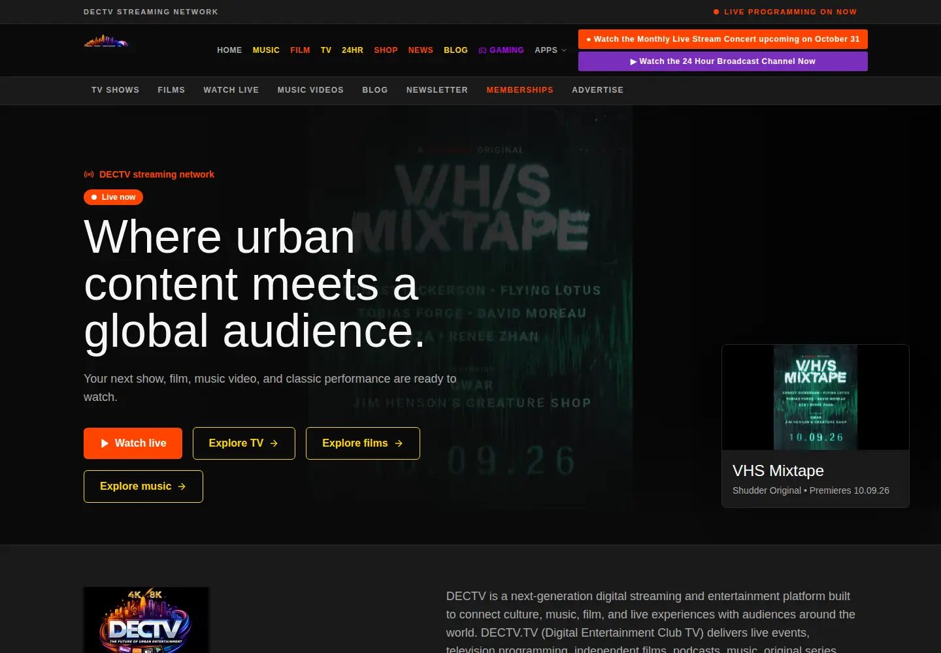The image size is (941, 653).
Task: Click the gaming controller icon
Action: coord(482,50)
